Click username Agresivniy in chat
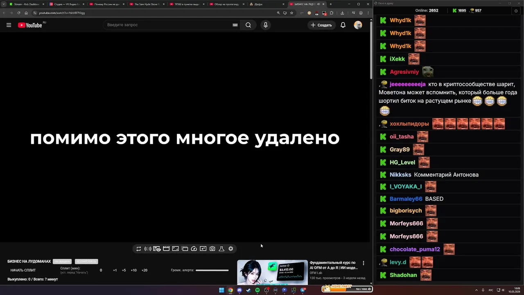The width and height of the screenshot is (524, 295). coord(404,72)
